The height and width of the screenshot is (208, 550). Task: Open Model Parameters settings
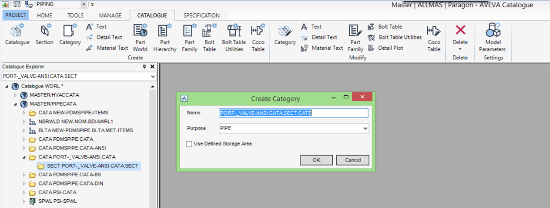point(492,38)
